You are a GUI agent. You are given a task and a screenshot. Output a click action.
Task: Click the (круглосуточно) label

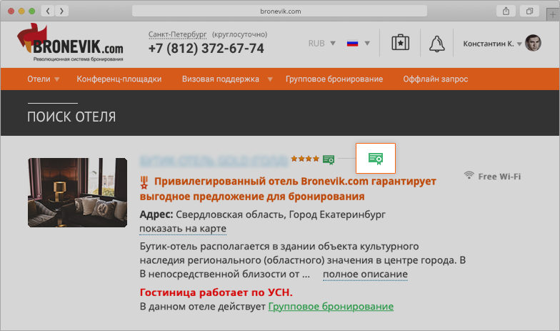click(239, 34)
